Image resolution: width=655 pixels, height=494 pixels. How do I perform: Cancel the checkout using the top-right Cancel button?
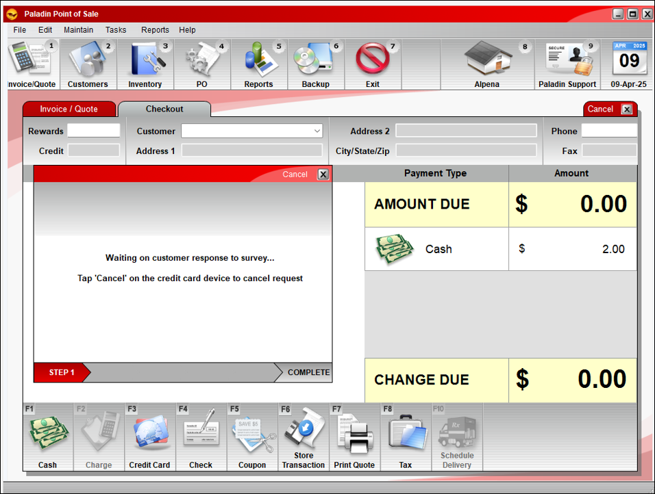click(x=610, y=109)
